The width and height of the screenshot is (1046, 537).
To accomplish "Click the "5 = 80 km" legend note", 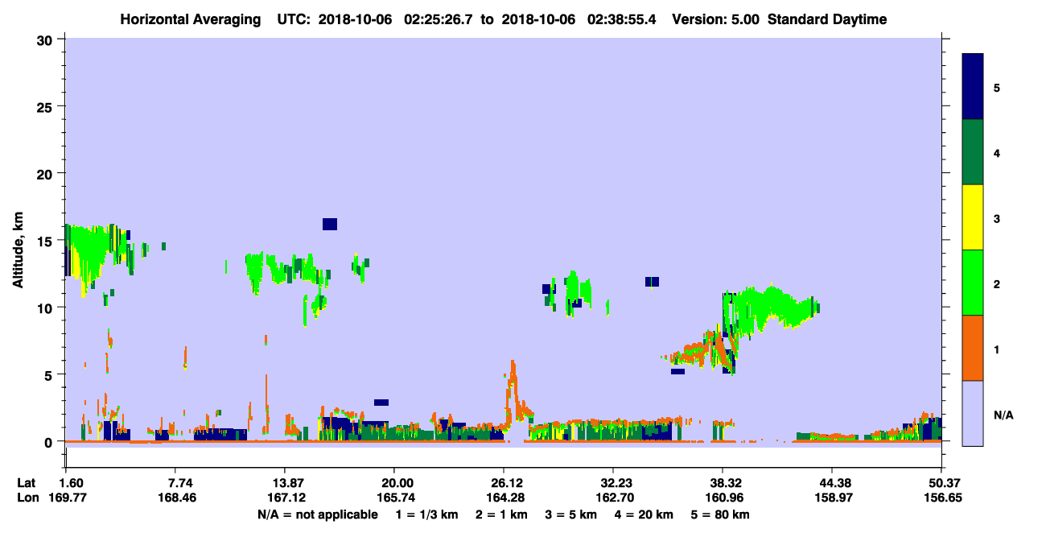I will coord(720,514).
